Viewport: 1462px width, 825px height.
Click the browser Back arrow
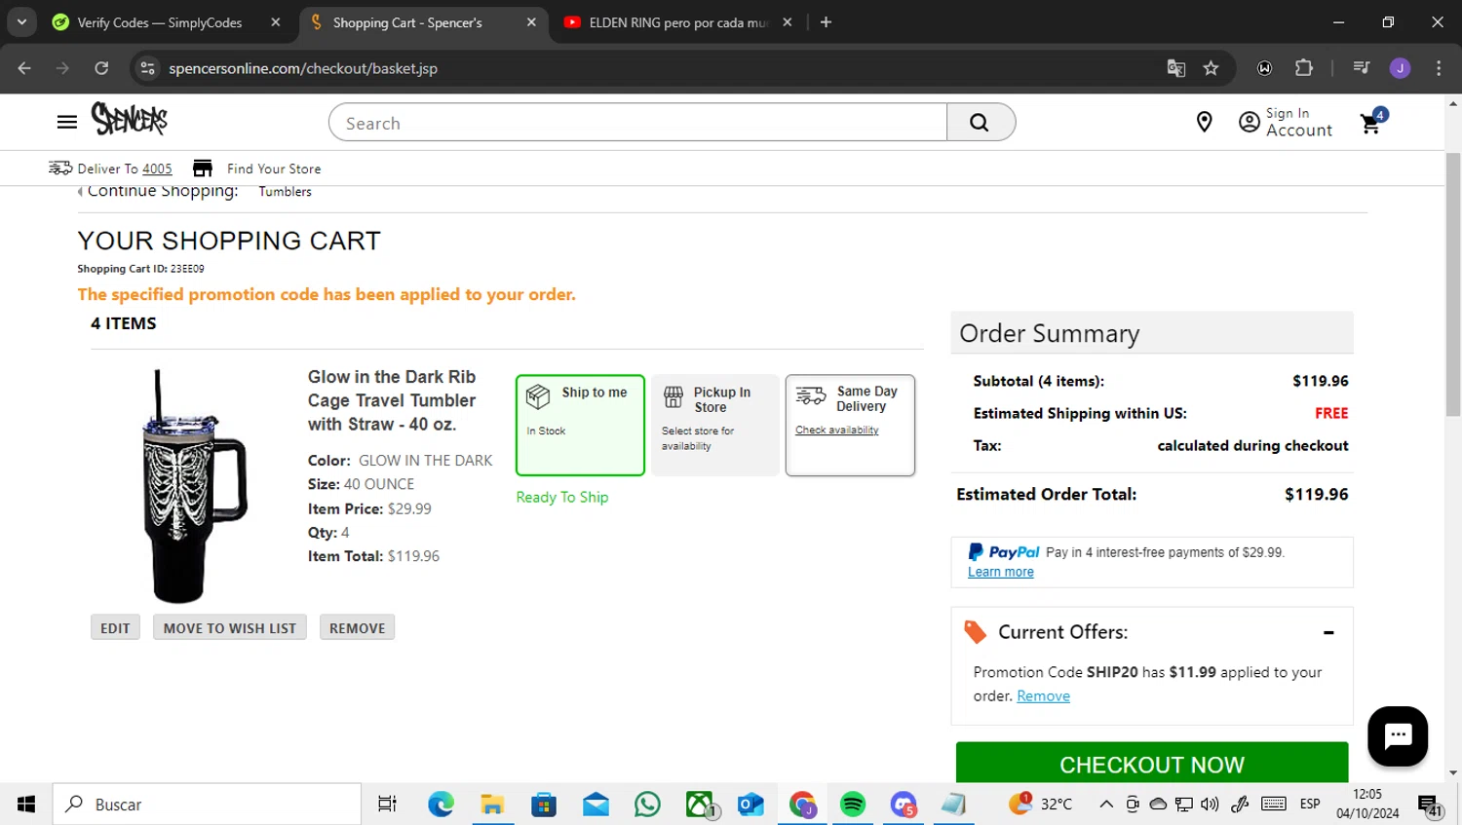pyautogui.click(x=24, y=68)
